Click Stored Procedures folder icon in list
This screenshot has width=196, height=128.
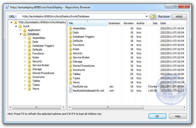pyautogui.click(x=70, y=66)
